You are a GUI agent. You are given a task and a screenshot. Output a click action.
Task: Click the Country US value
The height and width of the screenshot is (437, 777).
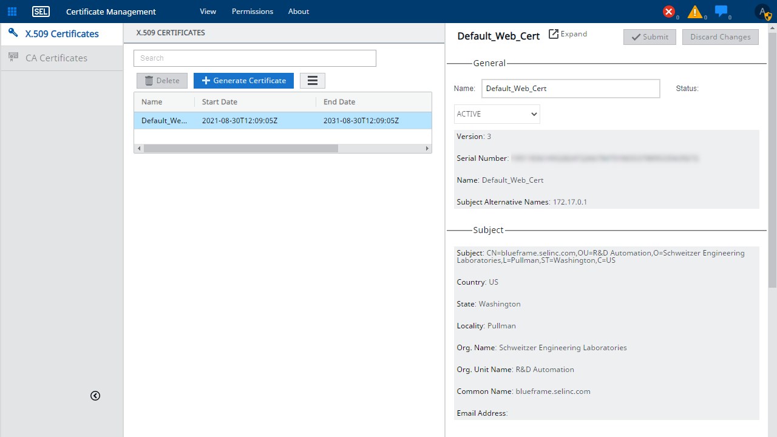click(494, 282)
